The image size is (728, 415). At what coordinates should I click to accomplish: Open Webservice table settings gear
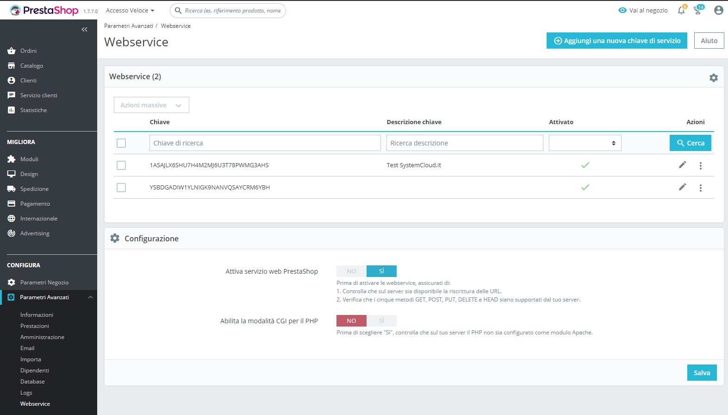714,78
